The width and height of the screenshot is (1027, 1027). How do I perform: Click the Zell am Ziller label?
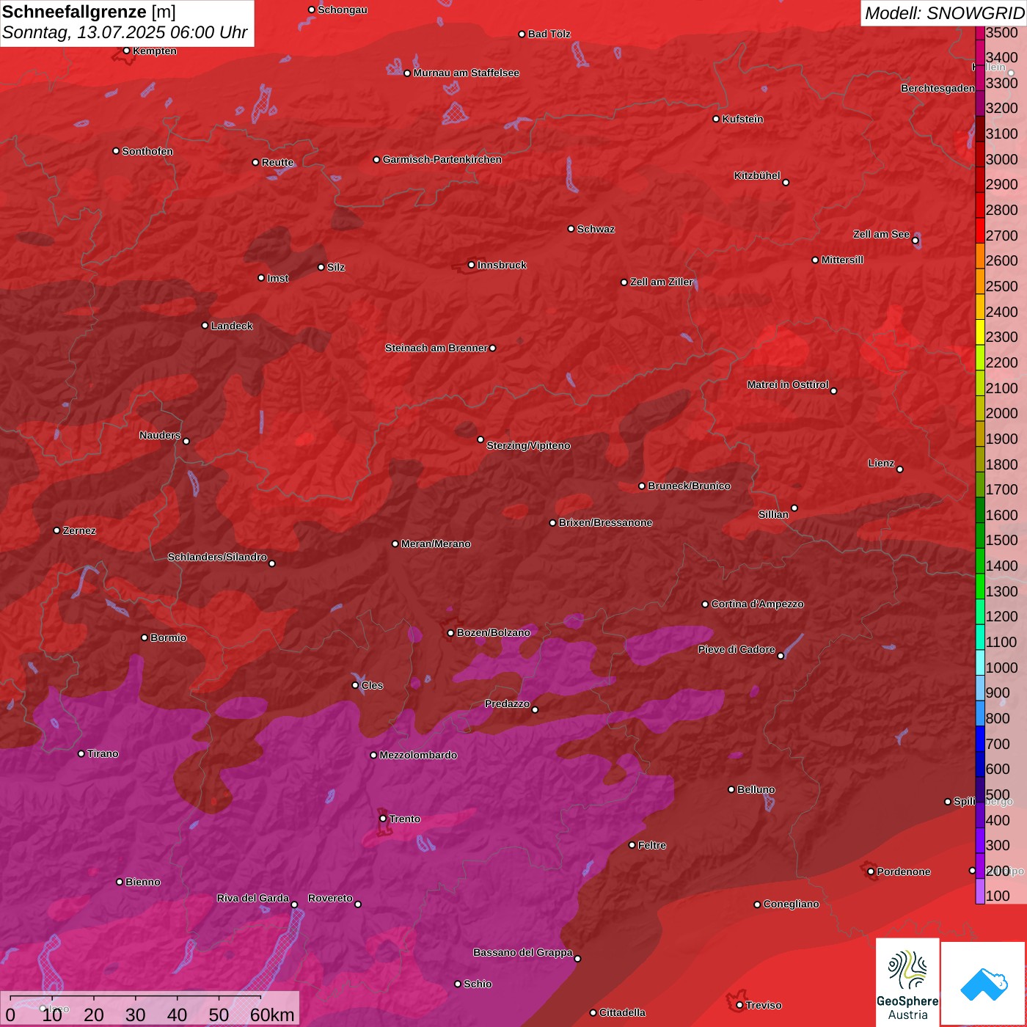(x=662, y=282)
